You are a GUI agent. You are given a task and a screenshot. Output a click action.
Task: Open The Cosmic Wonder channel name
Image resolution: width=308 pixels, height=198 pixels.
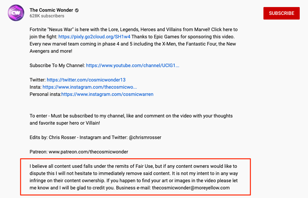click(x=51, y=10)
